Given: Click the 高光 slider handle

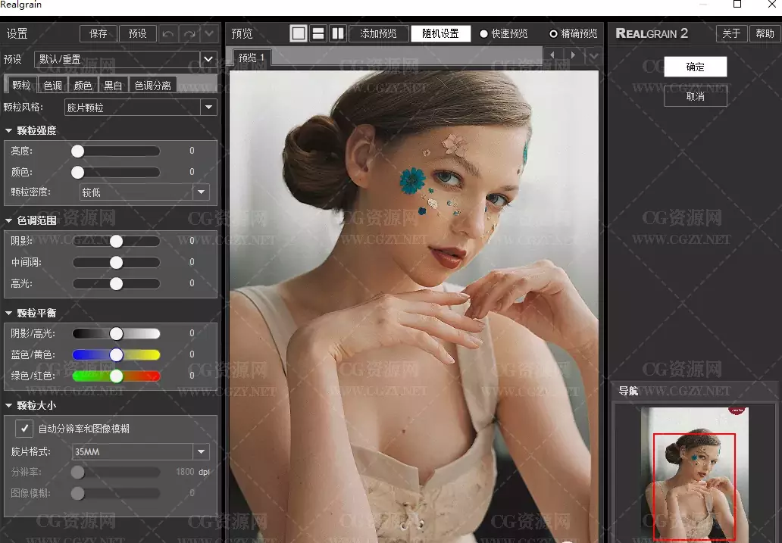Looking at the screenshot, I should 116,284.
